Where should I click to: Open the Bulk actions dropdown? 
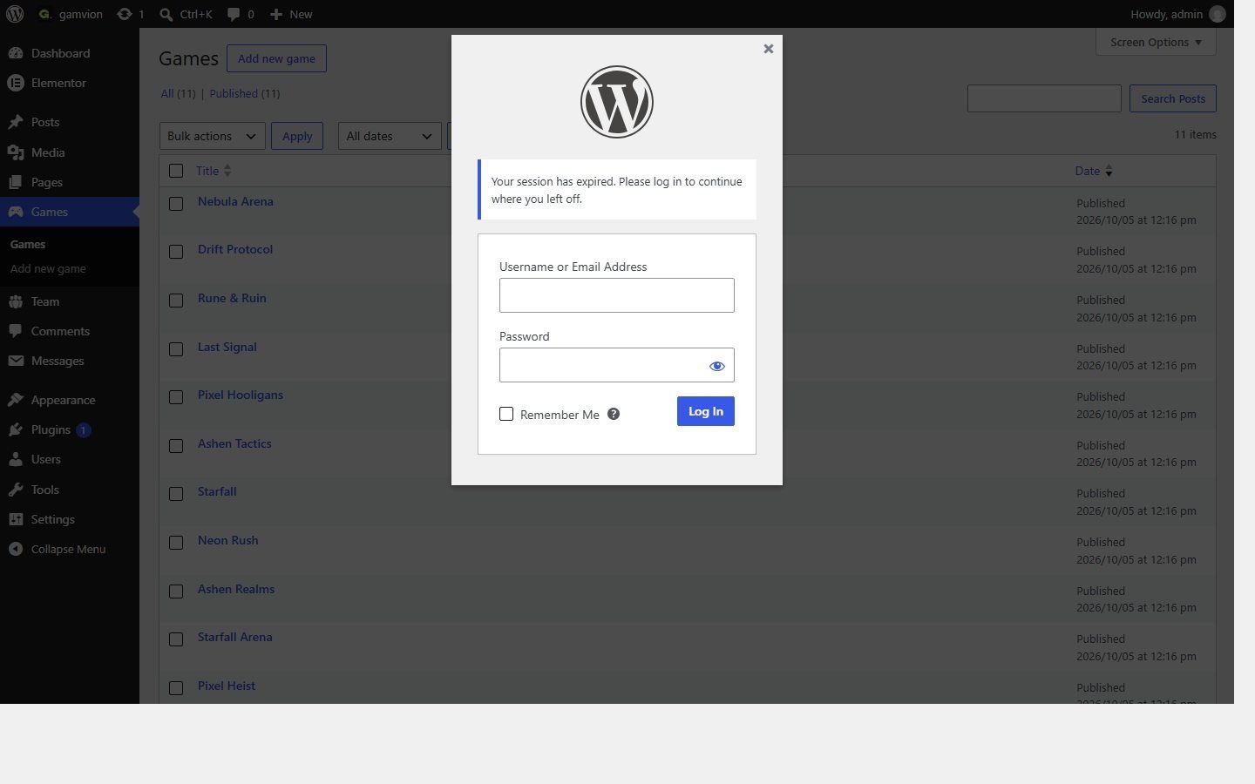[x=213, y=136]
